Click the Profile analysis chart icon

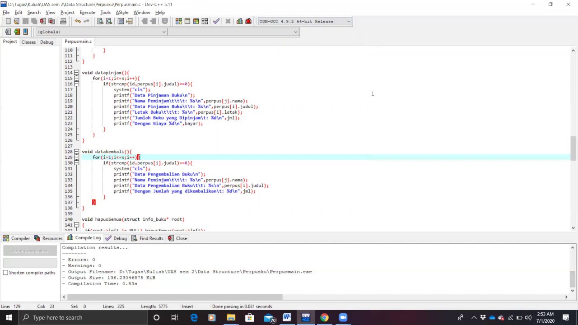pyautogui.click(x=239, y=21)
